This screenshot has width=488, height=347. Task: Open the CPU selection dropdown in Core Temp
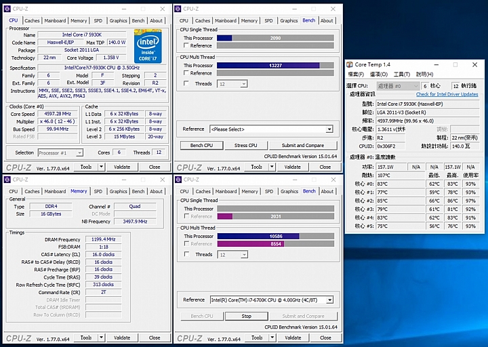coord(398,86)
